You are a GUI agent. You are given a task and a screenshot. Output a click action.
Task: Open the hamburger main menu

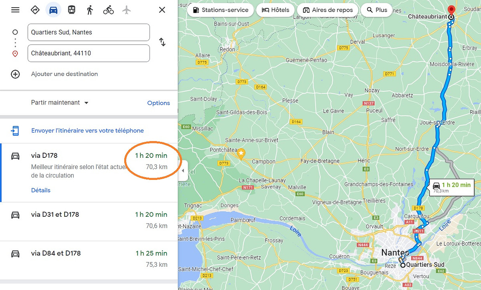pyautogui.click(x=15, y=10)
